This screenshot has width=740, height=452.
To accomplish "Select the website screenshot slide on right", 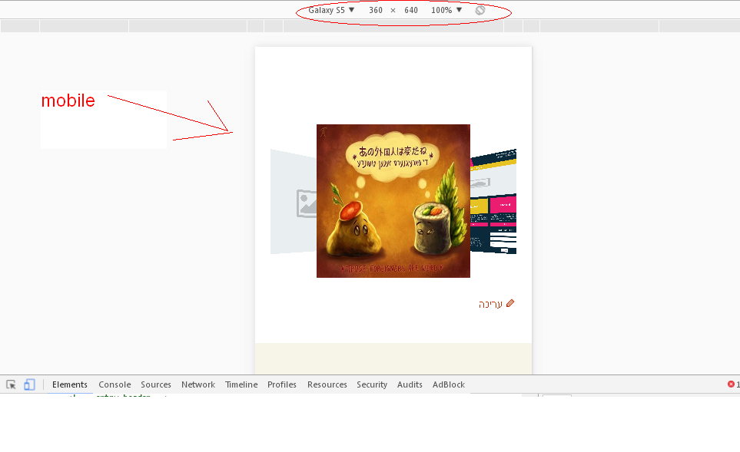I will 493,201.
